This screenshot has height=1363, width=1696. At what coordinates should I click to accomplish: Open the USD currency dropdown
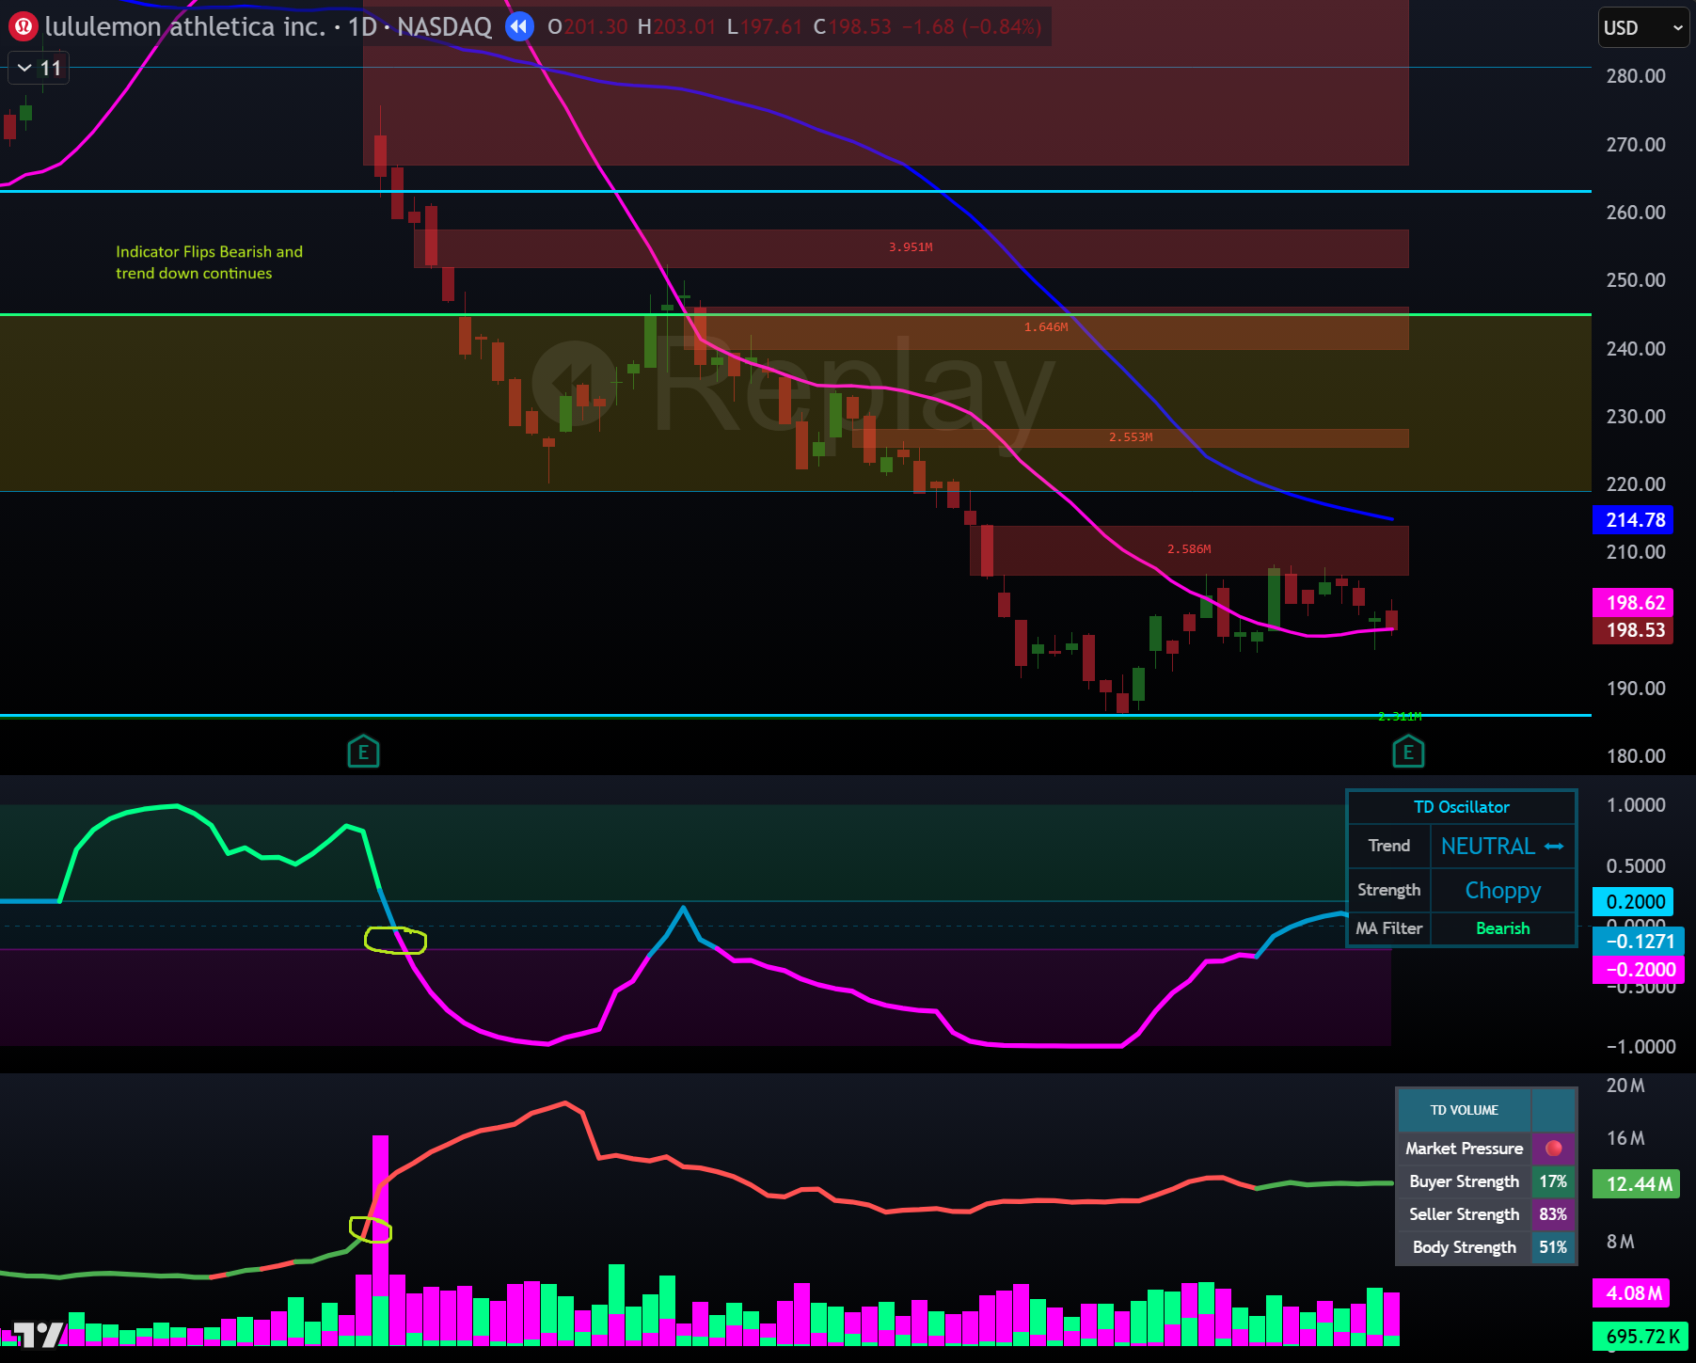1642,28
